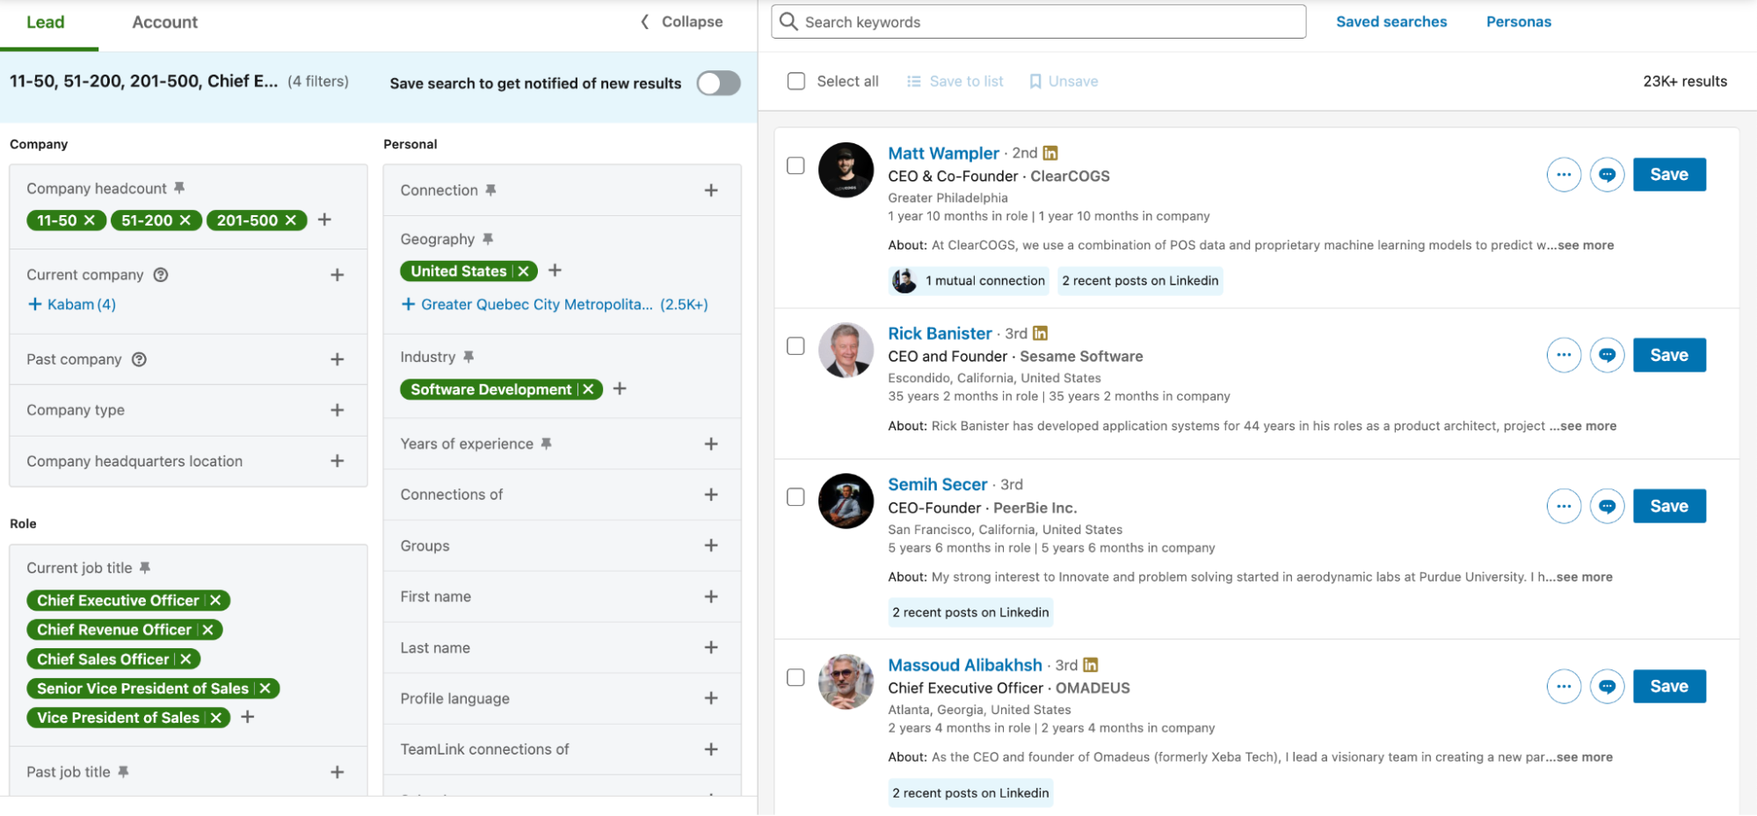Remove the Chief Sales Officer title chip
Viewport: 1757px width, 816px height.
point(185,660)
